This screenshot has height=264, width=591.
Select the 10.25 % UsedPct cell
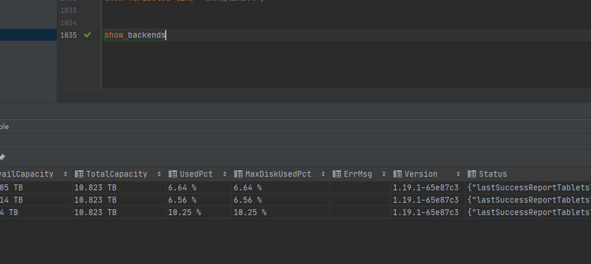pos(185,212)
